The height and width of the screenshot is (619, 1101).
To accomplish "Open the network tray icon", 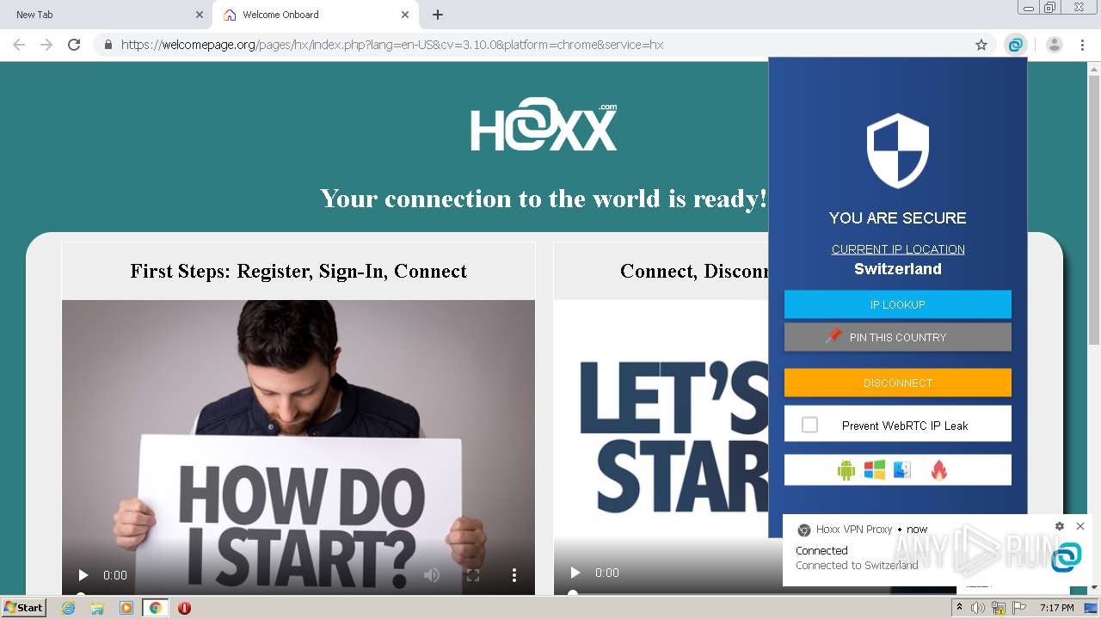I will (999, 608).
